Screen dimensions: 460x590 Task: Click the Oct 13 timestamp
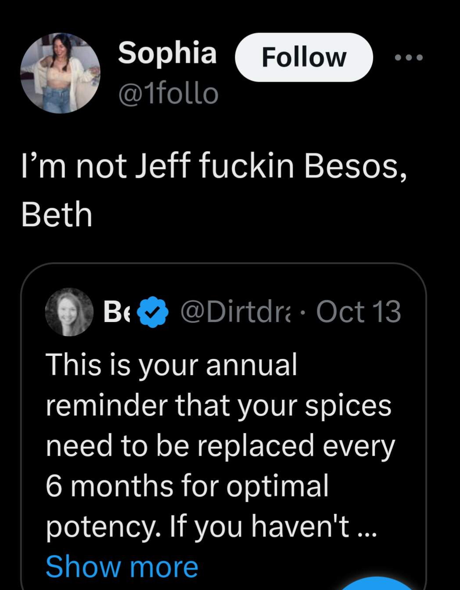point(358,312)
